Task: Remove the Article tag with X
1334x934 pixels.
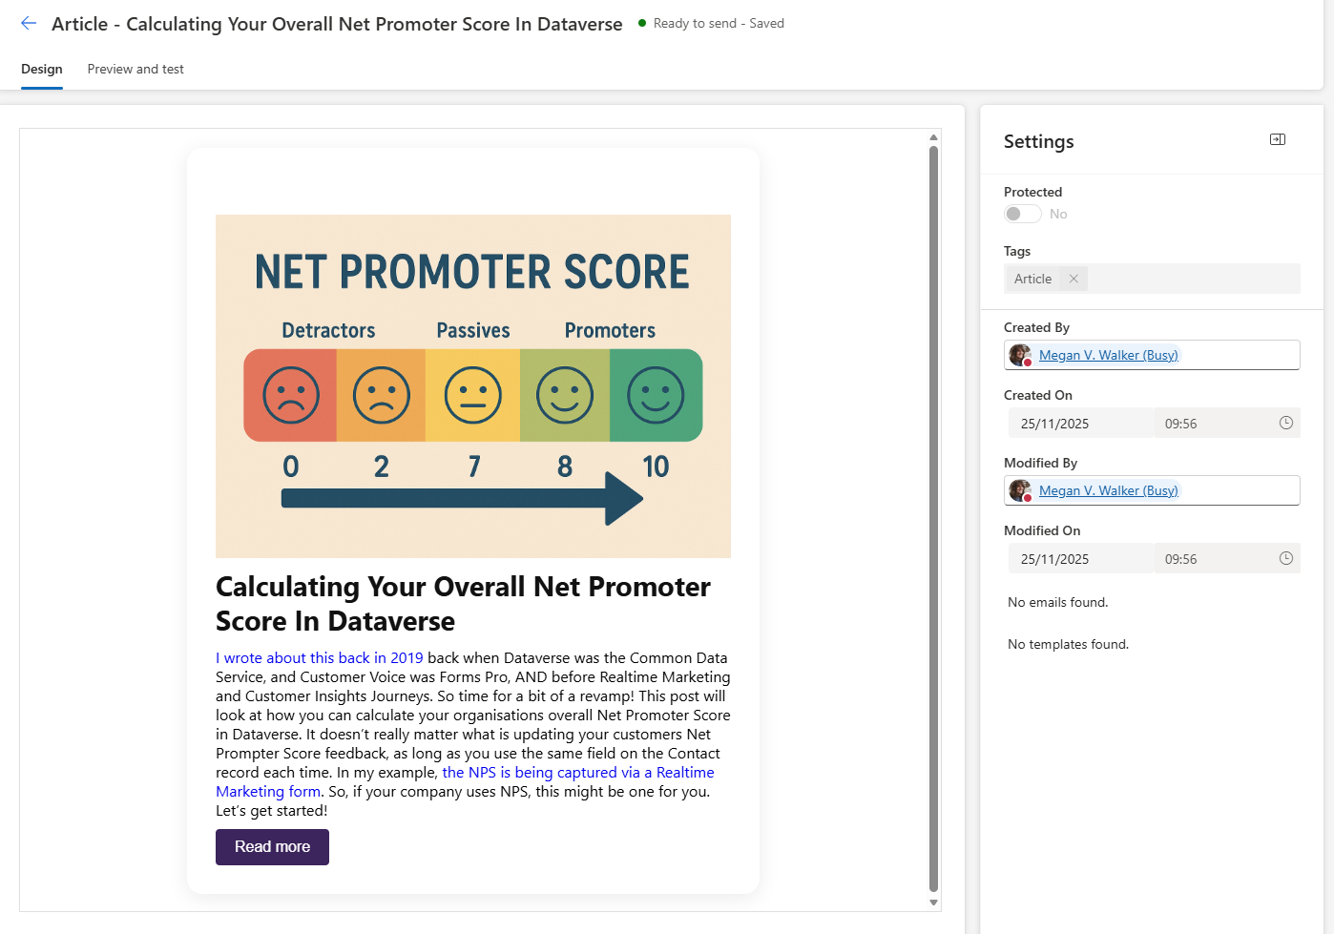Action: 1073,279
